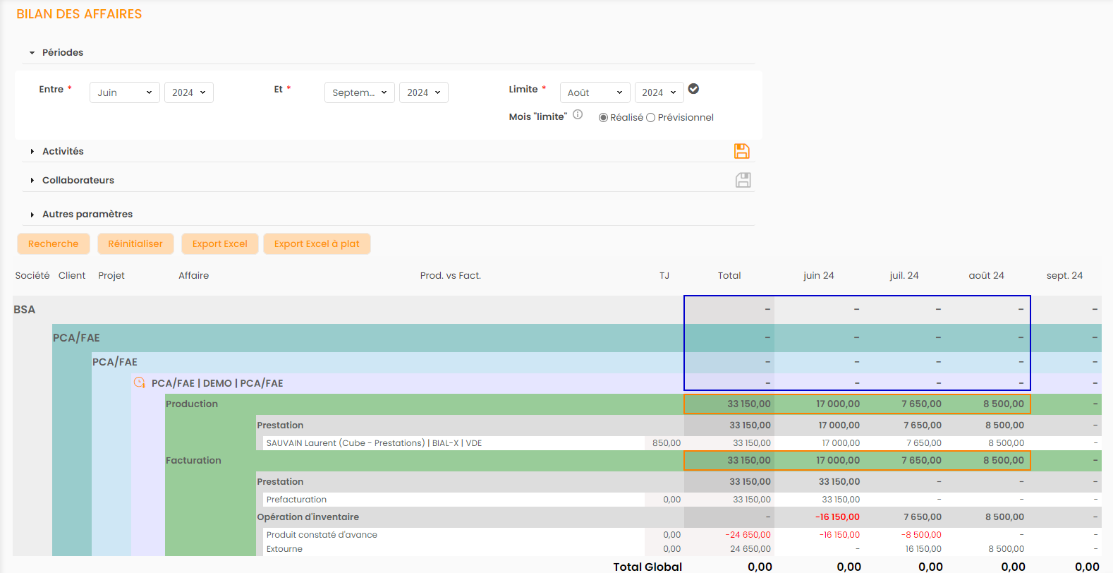This screenshot has height=573, width=1113.
Task: Click the Export Excel button
Action: click(x=220, y=243)
